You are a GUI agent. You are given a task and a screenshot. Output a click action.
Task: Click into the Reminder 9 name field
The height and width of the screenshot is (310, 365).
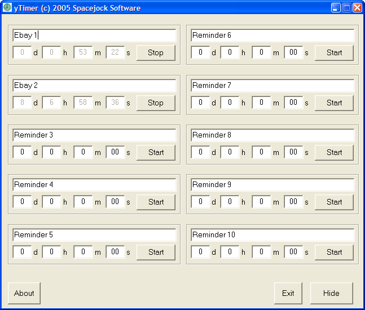(272, 185)
